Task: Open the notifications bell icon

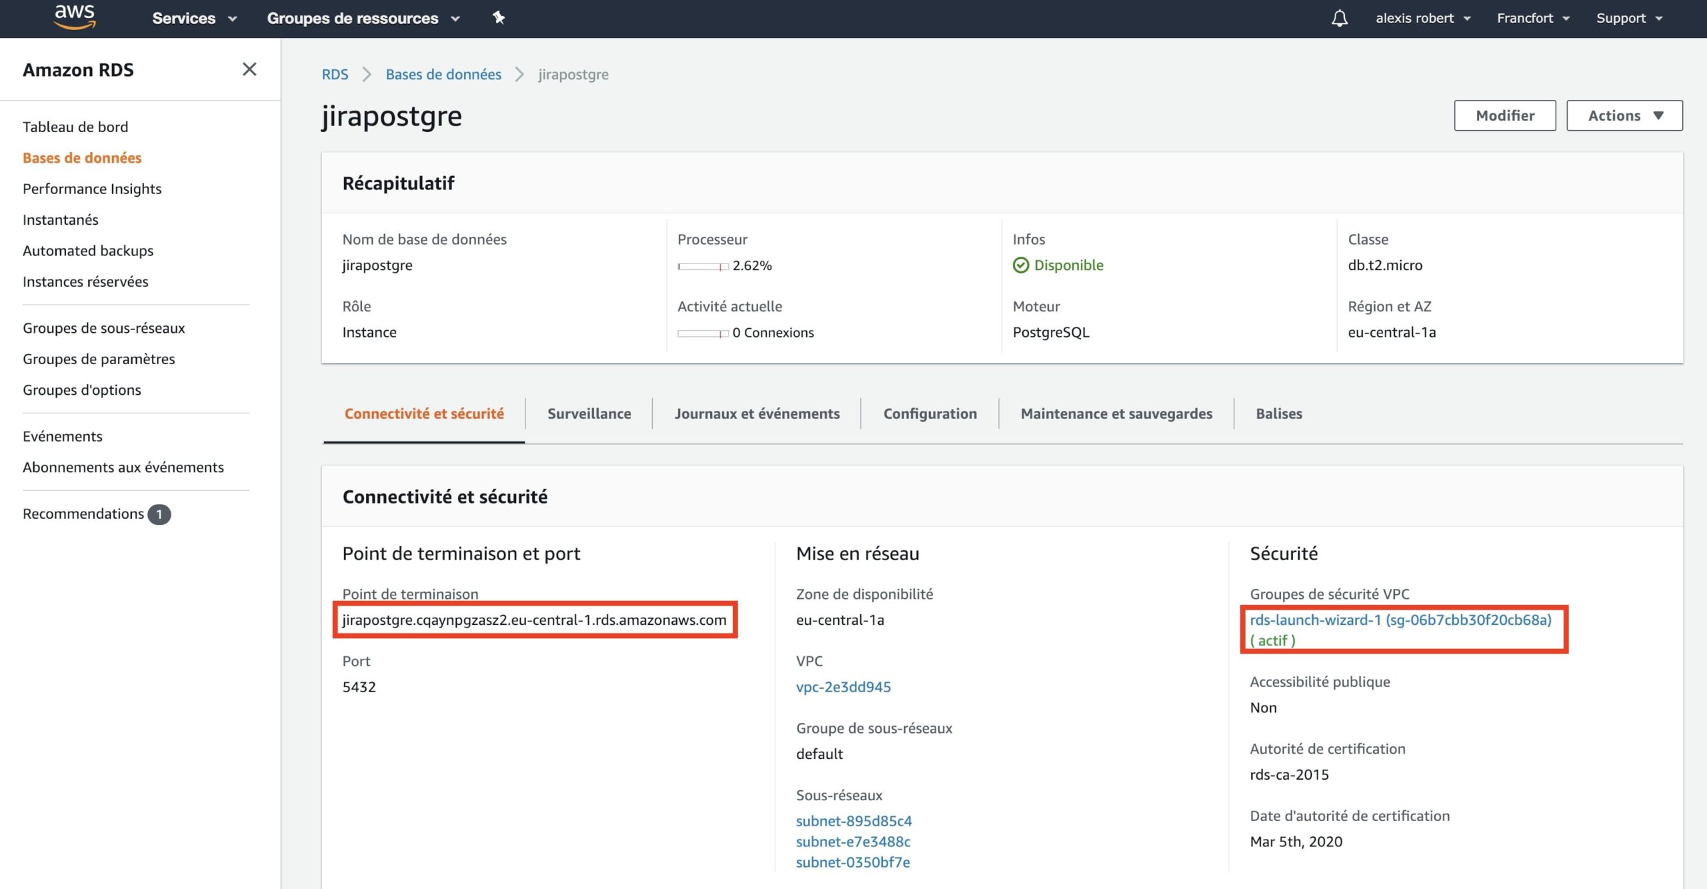Action: (x=1340, y=18)
